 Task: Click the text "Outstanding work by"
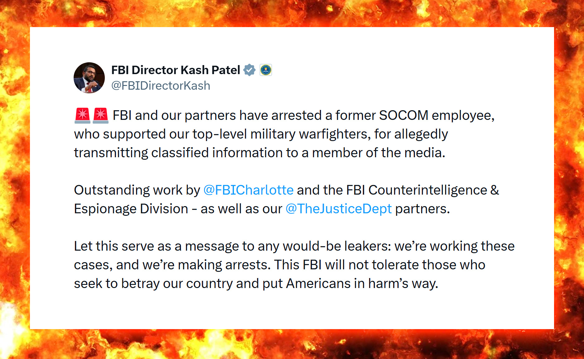point(137,190)
